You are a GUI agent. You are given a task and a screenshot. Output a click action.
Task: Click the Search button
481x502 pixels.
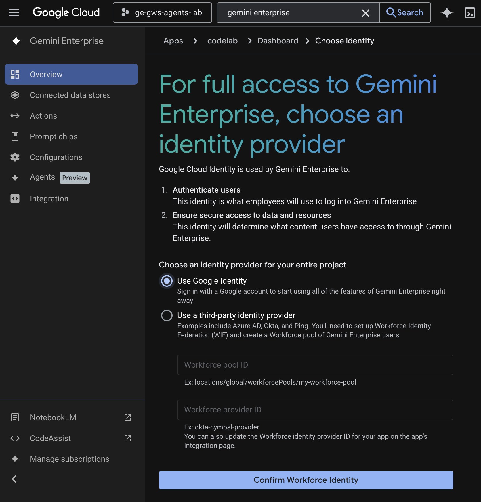pos(405,13)
